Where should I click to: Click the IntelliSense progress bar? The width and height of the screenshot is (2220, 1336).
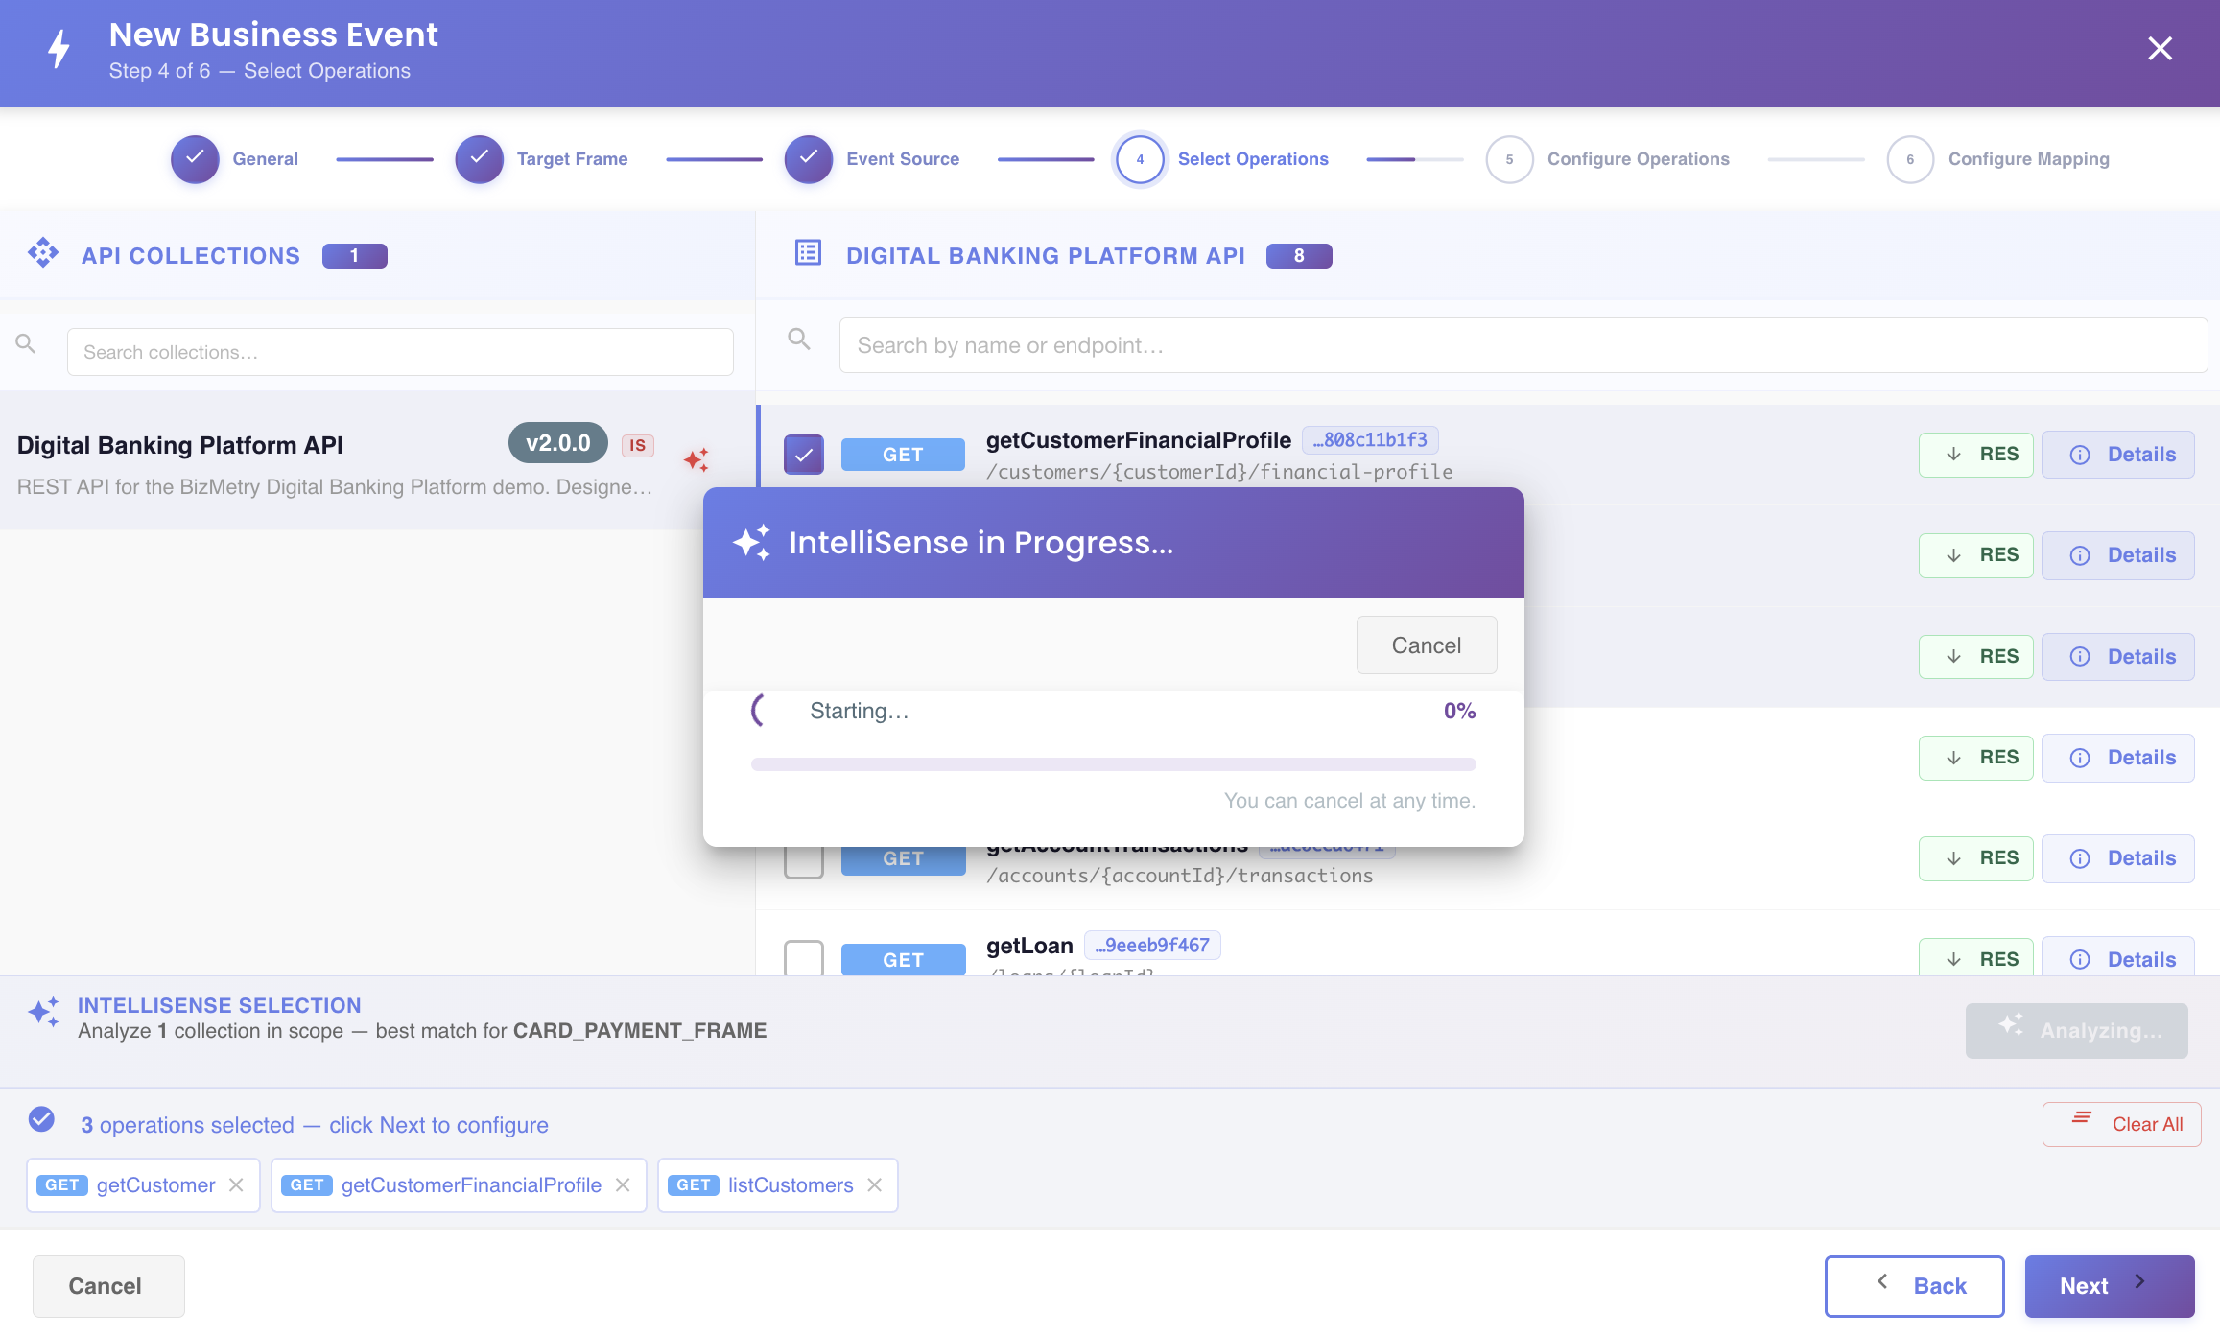pyautogui.click(x=1113, y=764)
